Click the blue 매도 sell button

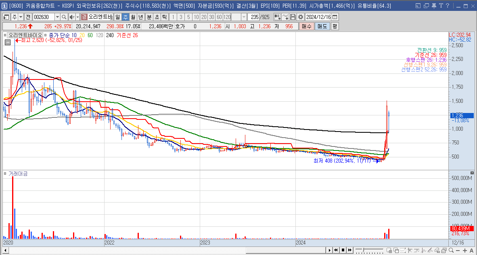322,27
